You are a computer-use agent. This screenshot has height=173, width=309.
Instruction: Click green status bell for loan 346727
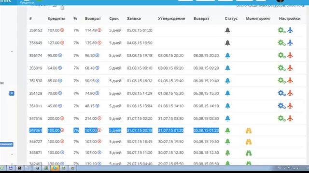[x=227, y=141]
